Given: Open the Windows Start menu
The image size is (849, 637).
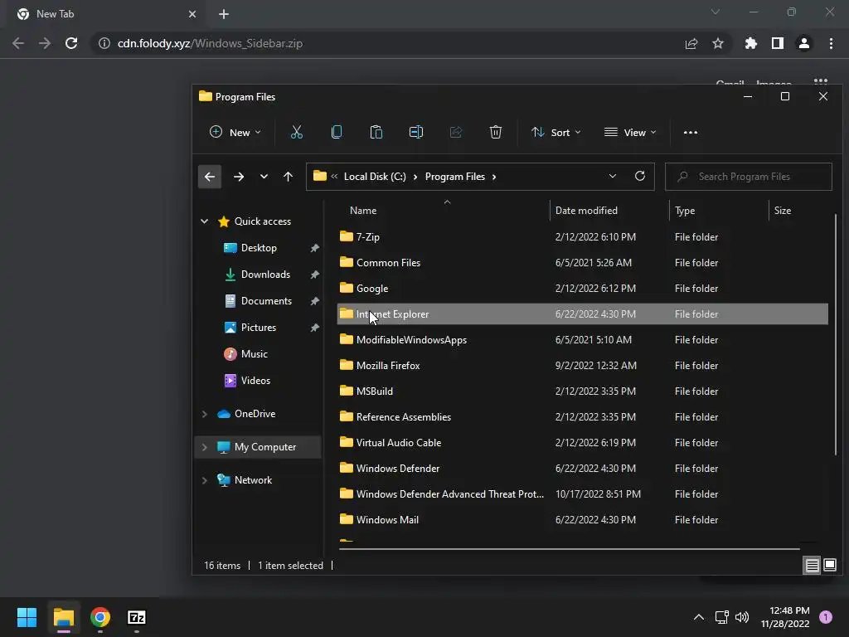Looking at the screenshot, I should 27,617.
